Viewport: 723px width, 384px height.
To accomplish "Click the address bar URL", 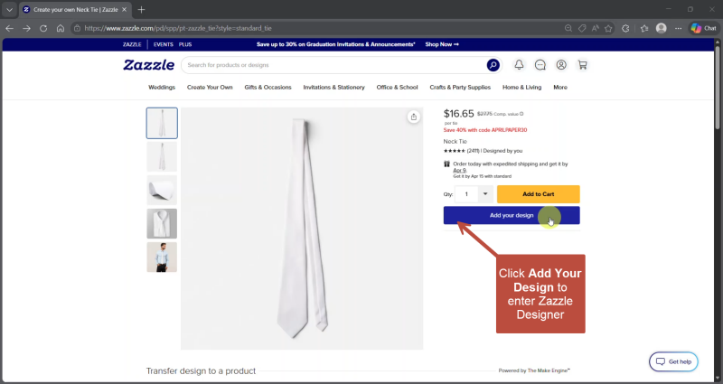I will pos(178,29).
